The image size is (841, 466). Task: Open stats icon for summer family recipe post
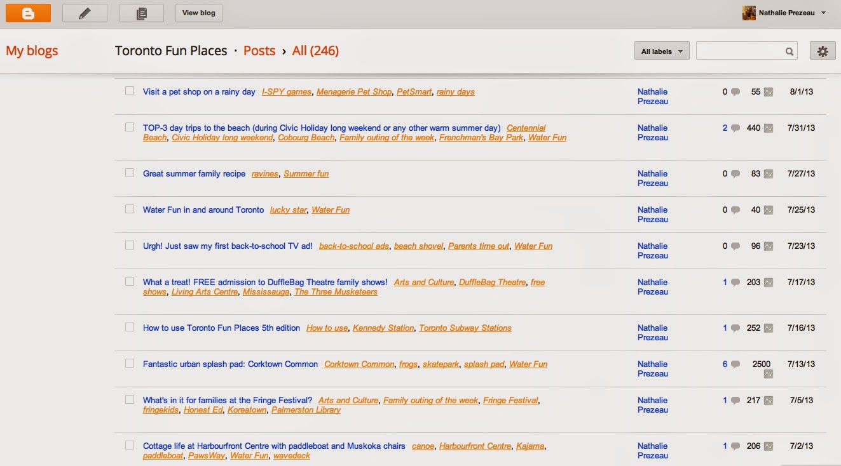tap(769, 174)
